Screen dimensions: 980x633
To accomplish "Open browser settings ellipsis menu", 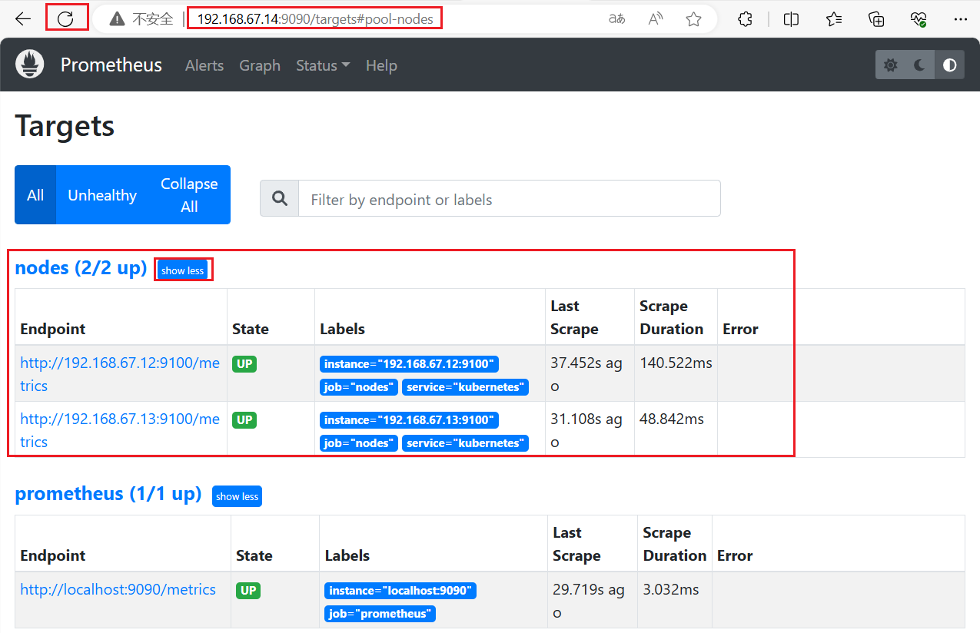I will pos(961,19).
